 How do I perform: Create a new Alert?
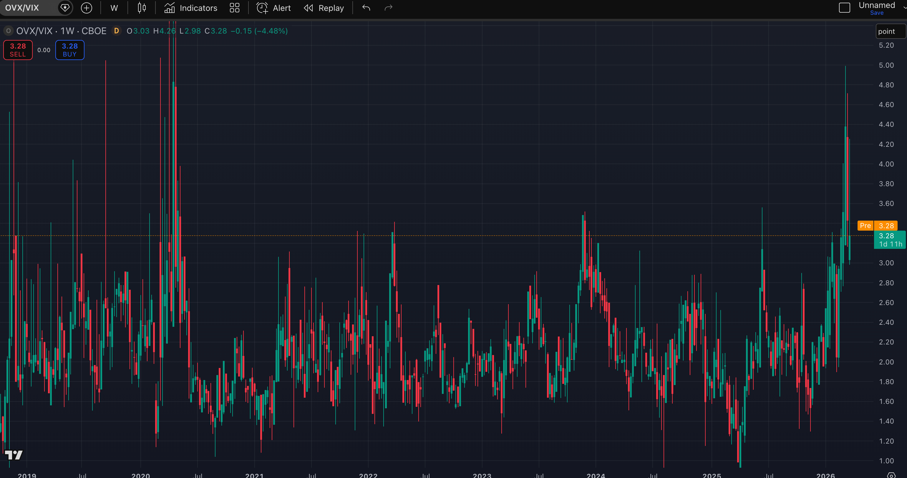pos(273,8)
